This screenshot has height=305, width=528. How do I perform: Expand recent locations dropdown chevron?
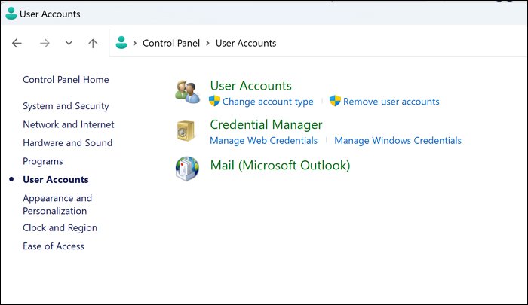pyautogui.click(x=69, y=44)
